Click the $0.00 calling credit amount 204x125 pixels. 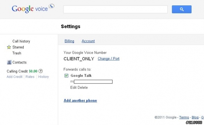click(33, 71)
